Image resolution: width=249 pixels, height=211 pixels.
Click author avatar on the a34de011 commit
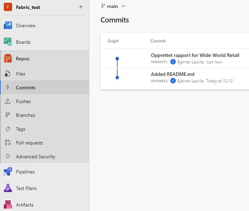(x=173, y=81)
